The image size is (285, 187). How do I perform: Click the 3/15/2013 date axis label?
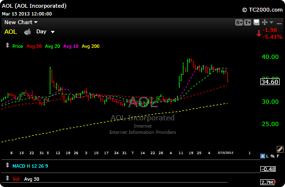pyautogui.click(x=225, y=153)
